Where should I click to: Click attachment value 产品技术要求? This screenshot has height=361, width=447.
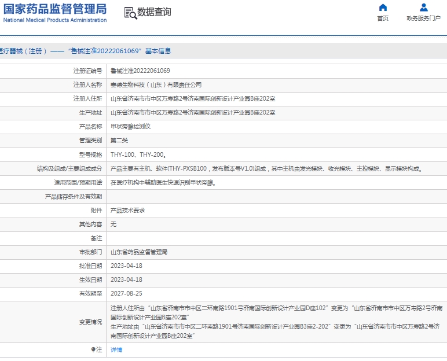[128, 210]
